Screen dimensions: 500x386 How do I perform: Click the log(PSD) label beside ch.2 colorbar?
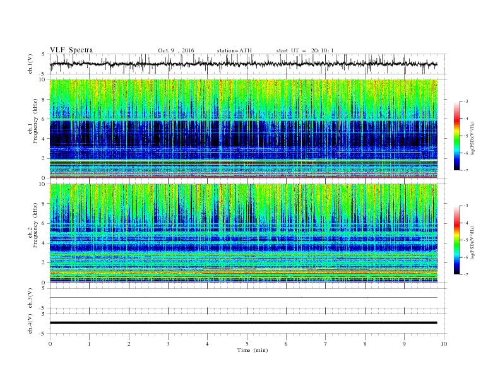[473, 242]
